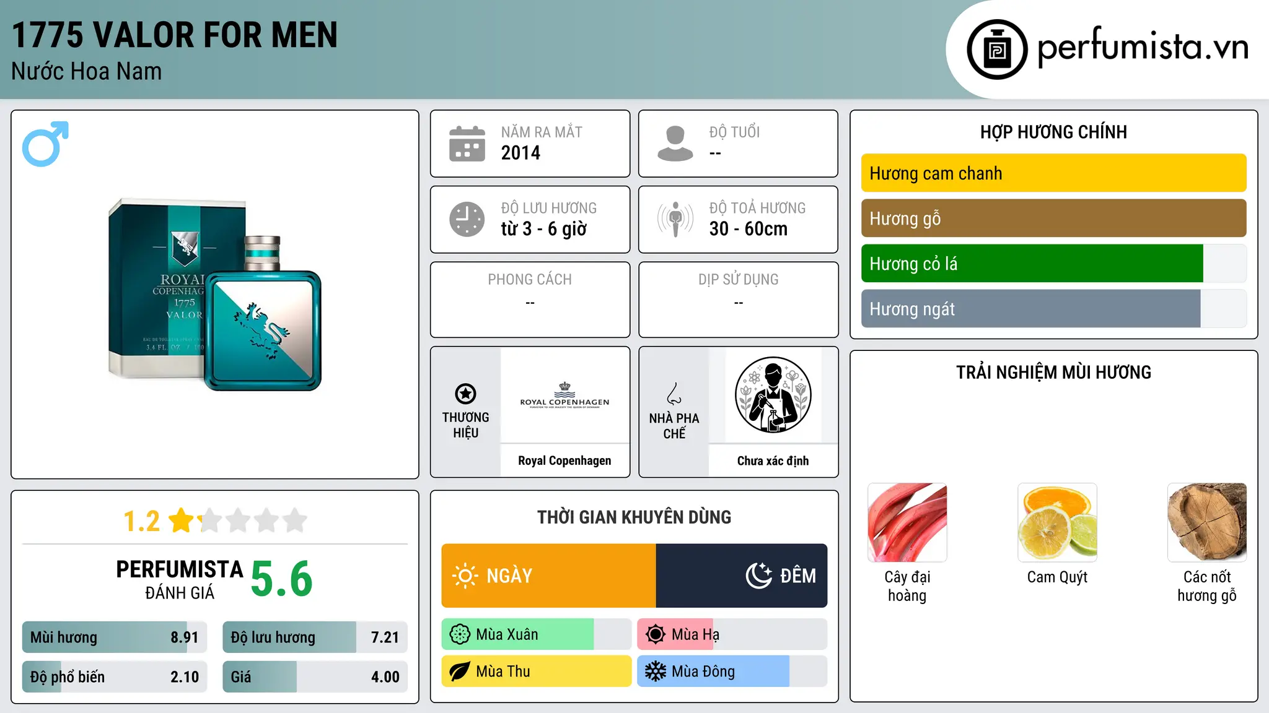Screen dimensions: 1269x713
Task: Click the Mùa Hạ season bar
Action: 732,634
